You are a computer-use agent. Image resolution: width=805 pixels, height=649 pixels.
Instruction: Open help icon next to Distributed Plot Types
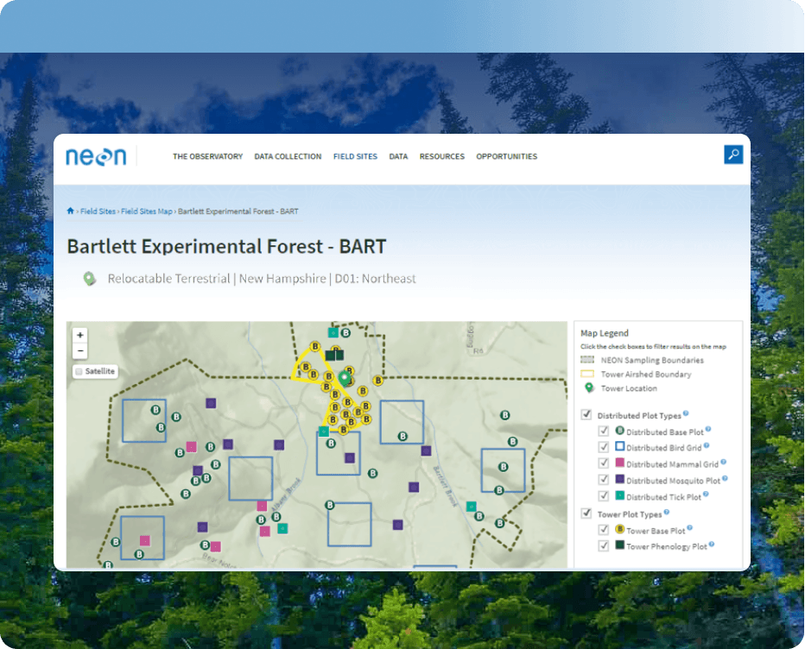[686, 413]
